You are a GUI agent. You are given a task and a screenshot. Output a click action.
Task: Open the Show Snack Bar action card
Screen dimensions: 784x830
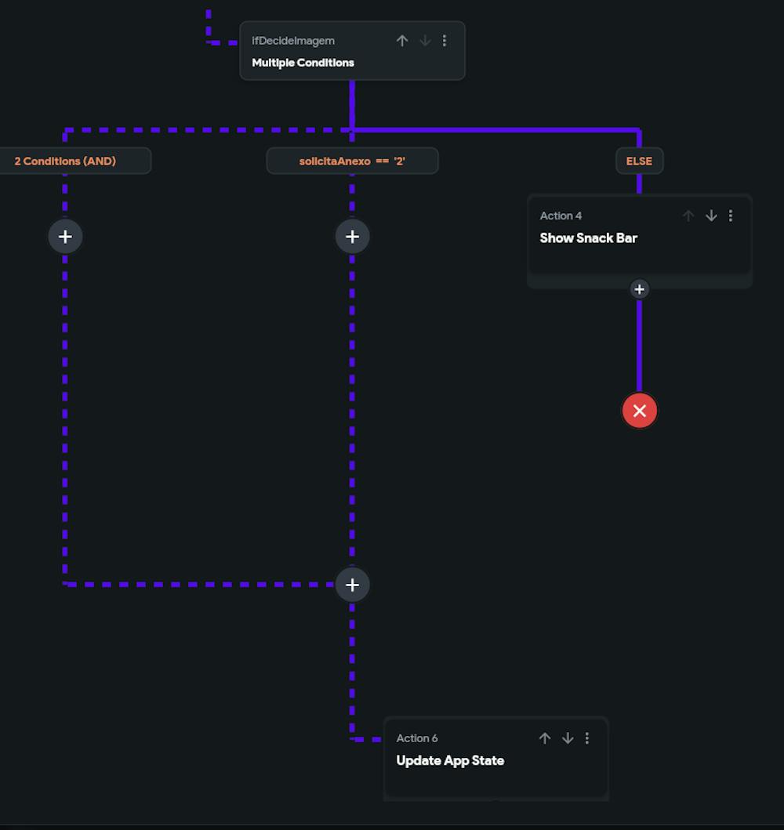[588, 237]
